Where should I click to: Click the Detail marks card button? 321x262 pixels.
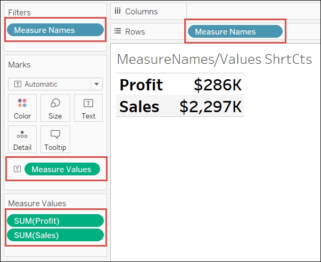click(x=22, y=139)
